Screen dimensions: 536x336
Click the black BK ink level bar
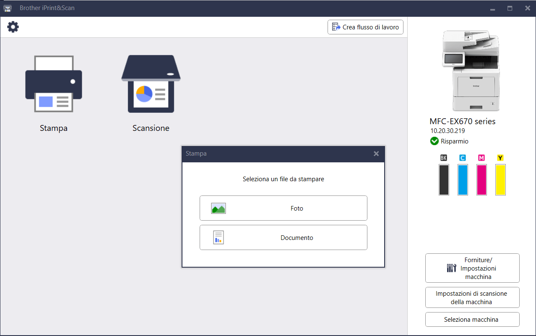click(x=444, y=180)
